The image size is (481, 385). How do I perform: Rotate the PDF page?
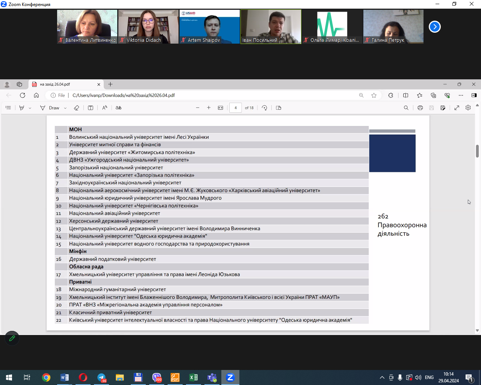(x=265, y=108)
